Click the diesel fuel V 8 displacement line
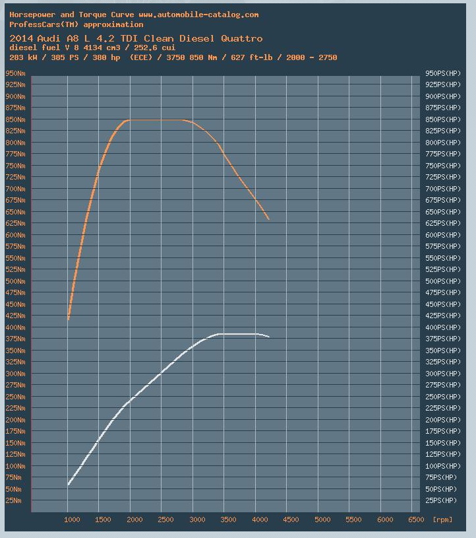The height and width of the screenshot is (538, 476). [101, 48]
